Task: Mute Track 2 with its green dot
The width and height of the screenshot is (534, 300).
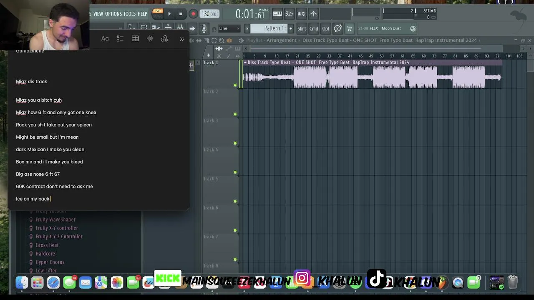Action: click(235, 114)
